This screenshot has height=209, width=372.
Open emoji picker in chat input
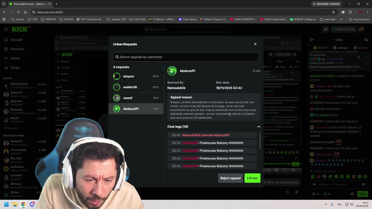pos(363,184)
